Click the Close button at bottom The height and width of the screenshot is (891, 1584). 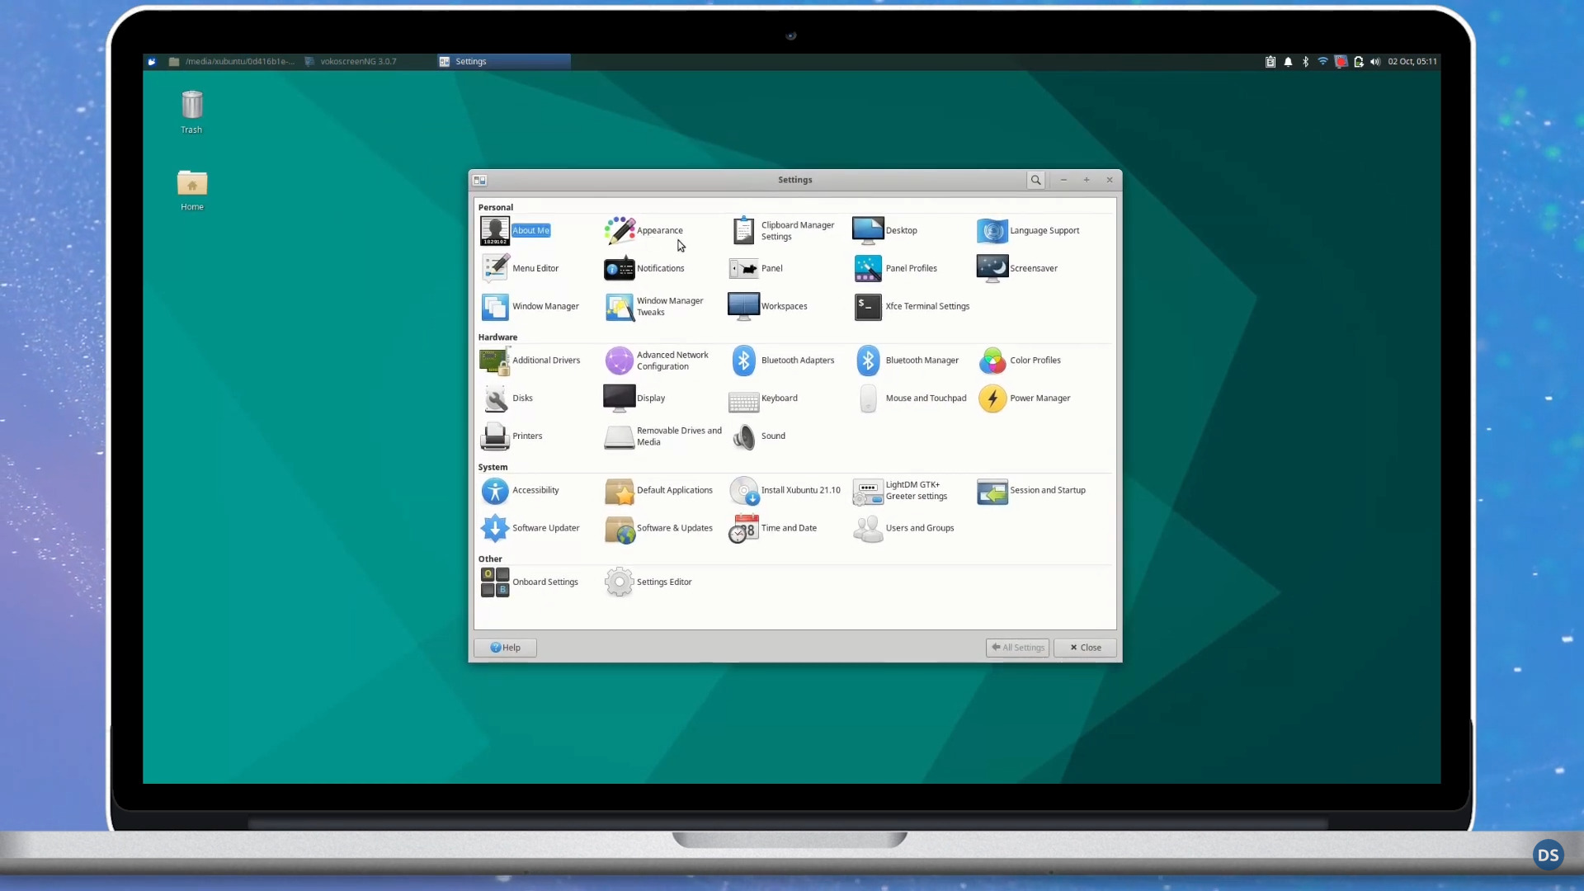[1085, 648]
